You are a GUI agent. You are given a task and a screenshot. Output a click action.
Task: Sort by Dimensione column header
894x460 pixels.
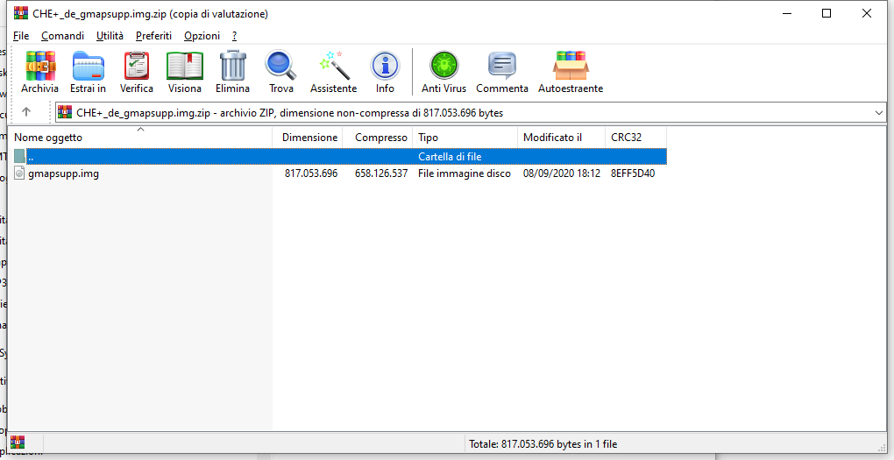pos(309,138)
